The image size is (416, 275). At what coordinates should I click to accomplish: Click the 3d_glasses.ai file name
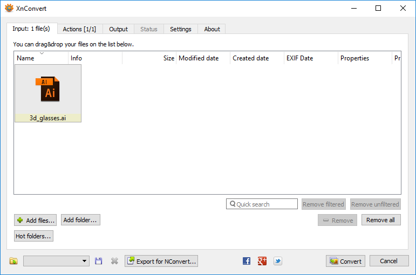tap(48, 118)
